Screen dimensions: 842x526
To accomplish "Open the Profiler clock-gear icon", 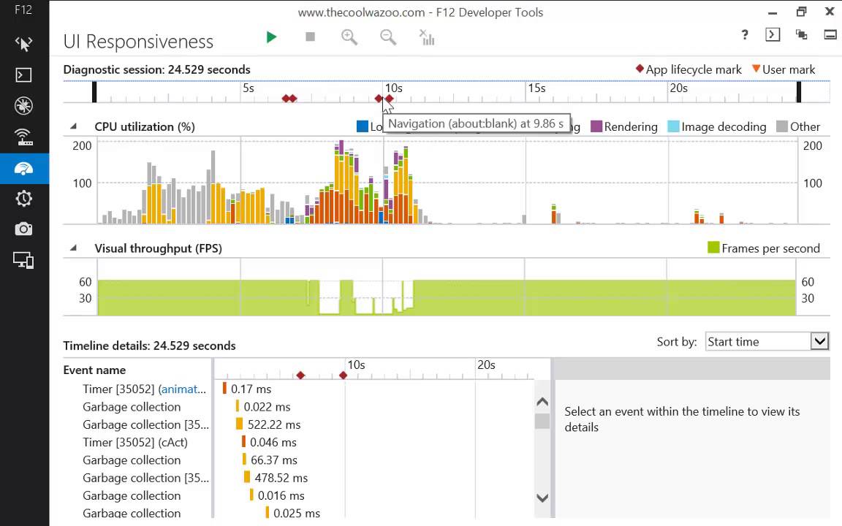I will coord(23,199).
